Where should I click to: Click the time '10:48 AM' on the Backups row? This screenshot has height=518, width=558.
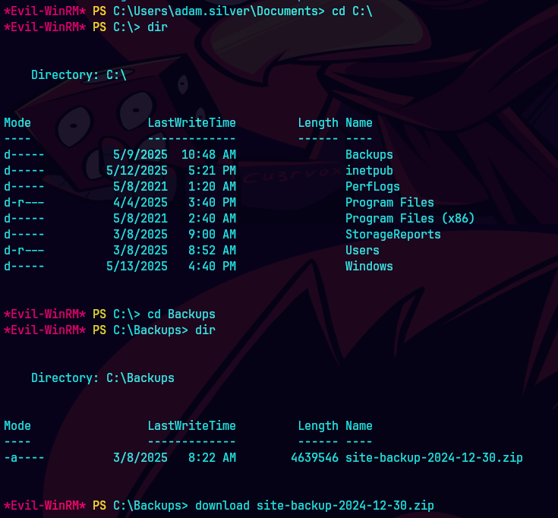(x=209, y=155)
